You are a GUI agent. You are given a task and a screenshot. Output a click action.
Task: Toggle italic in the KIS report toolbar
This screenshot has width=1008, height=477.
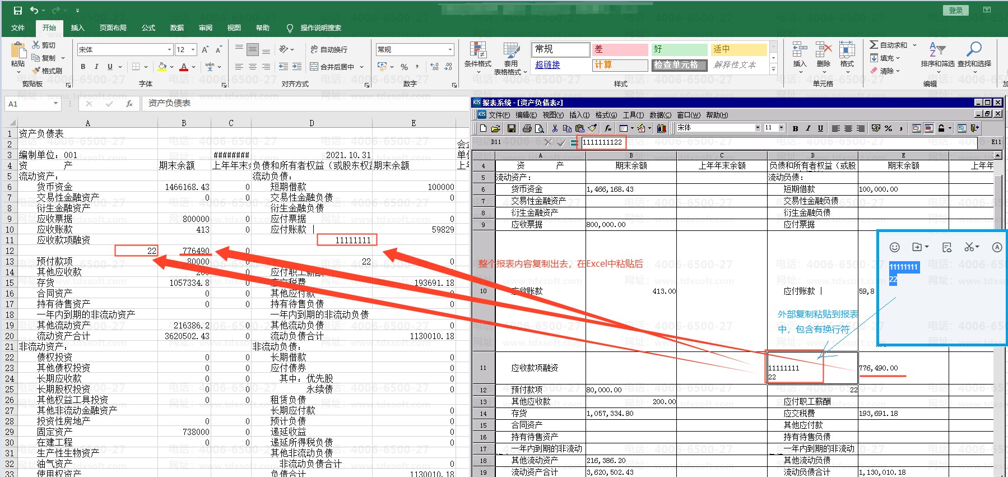click(x=808, y=128)
